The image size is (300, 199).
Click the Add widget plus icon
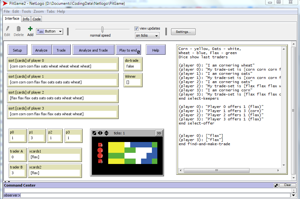coord(30,29)
